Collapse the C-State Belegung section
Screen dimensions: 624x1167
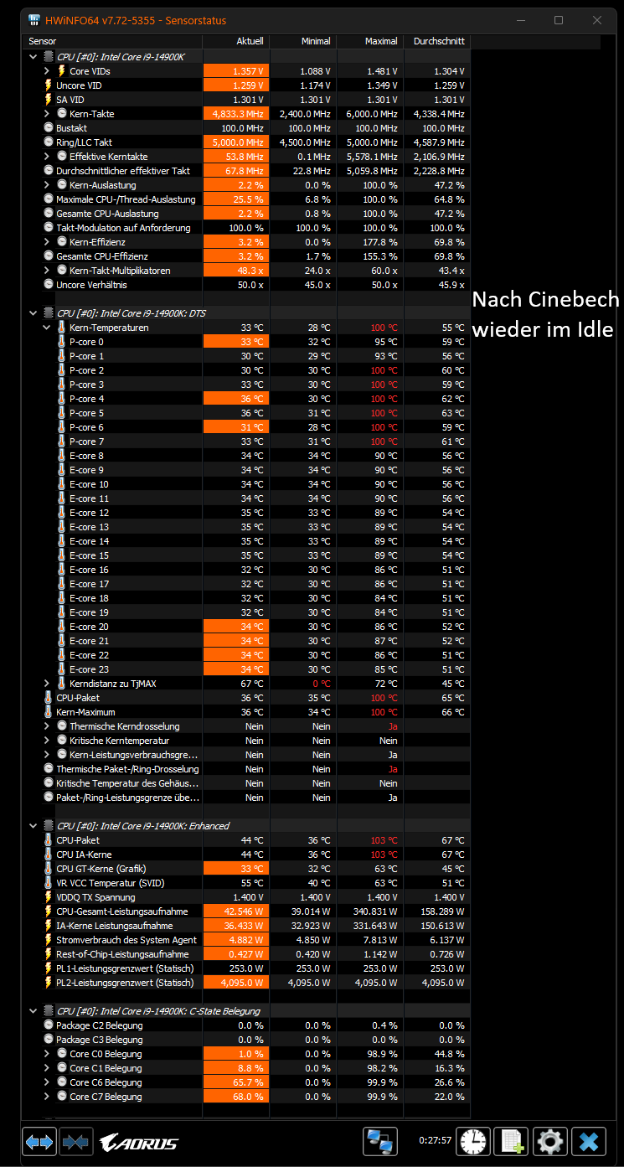(x=34, y=1011)
